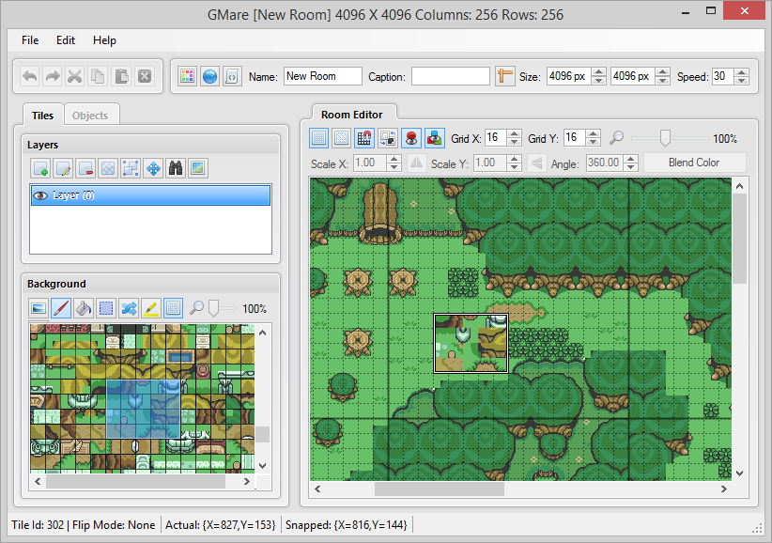Edit the layer with the pencil icon
Viewport: 772px width, 543px height.
pyautogui.click(x=63, y=168)
